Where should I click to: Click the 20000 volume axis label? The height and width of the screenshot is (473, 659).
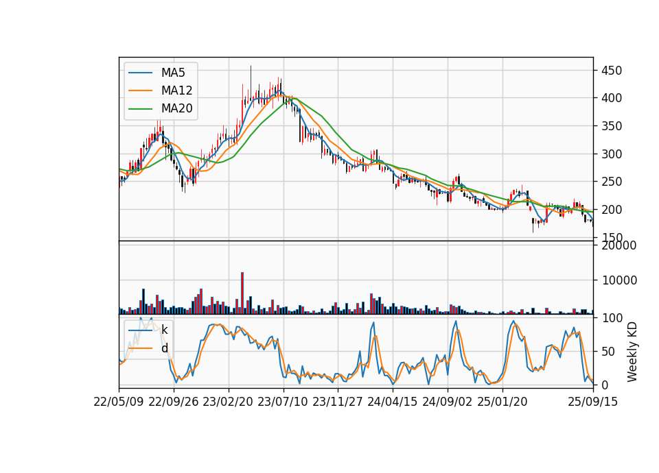tap(619, 245)
